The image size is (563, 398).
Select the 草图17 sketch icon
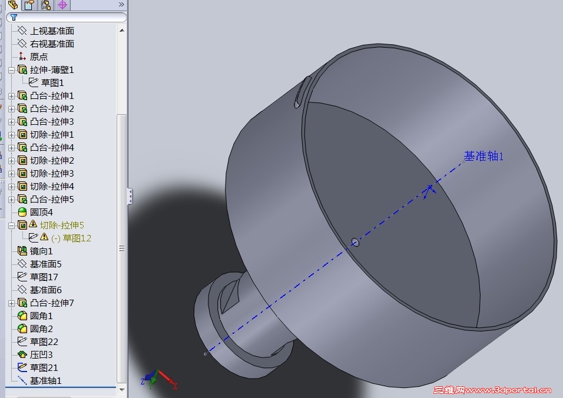[x=22, y=276]
